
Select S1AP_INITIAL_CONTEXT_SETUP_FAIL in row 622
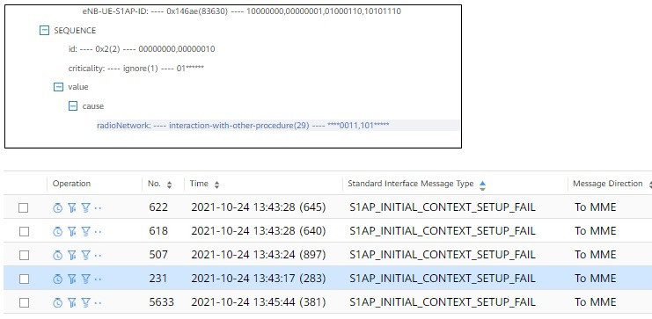point(443,207)
